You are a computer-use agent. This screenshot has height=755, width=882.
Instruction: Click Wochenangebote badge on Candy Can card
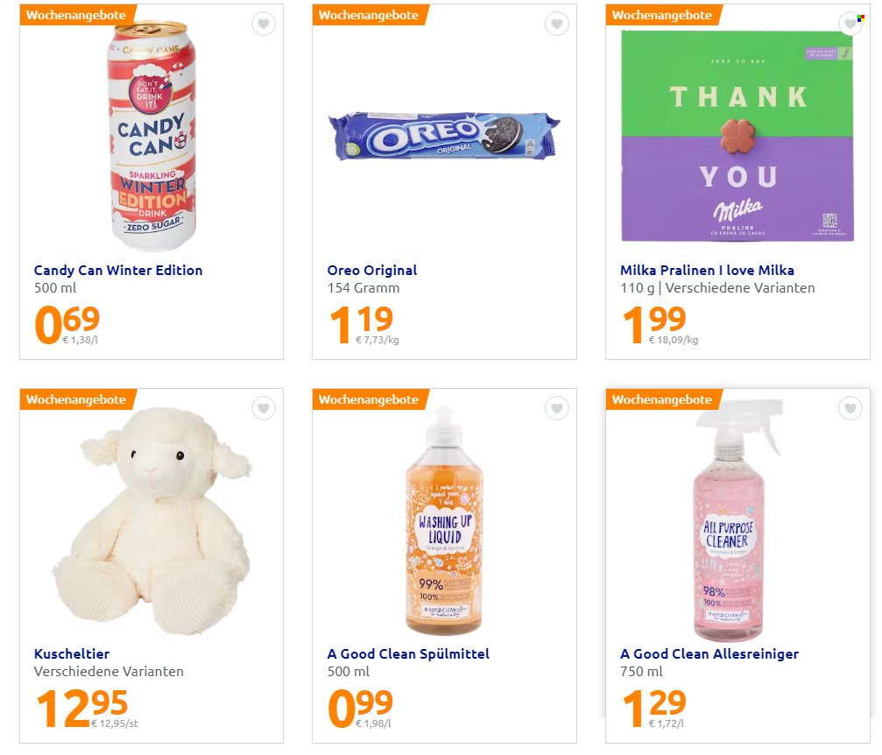(x=76, y=15)
